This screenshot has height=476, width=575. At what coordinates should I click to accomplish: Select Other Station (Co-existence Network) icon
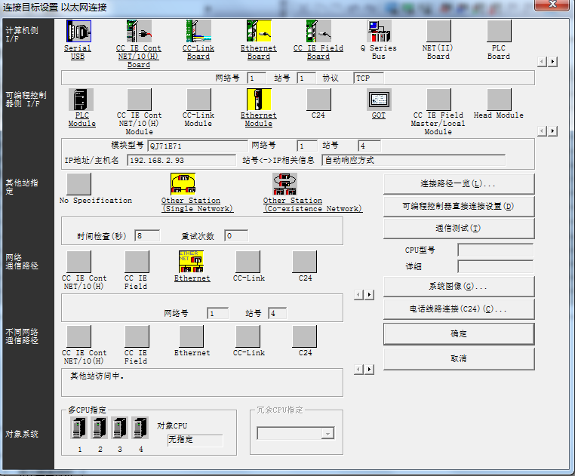point(284,184)
